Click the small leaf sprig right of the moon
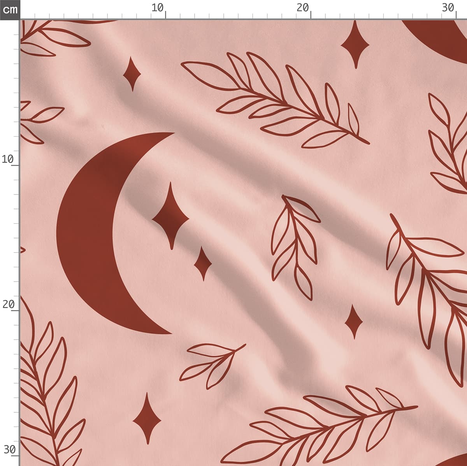 tap(295, 245)
